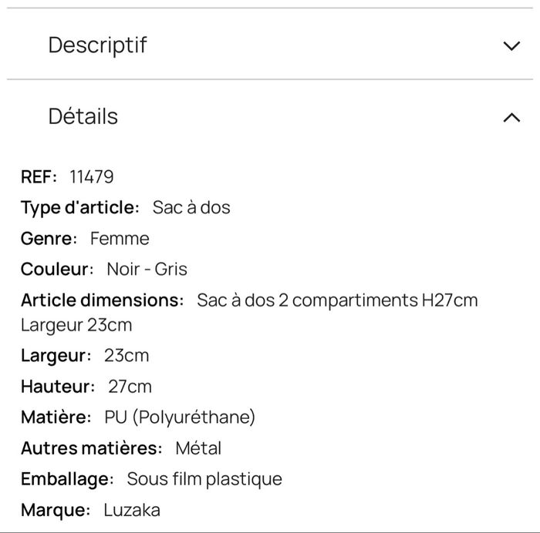Click the Type d'article label

coord(80,208)
